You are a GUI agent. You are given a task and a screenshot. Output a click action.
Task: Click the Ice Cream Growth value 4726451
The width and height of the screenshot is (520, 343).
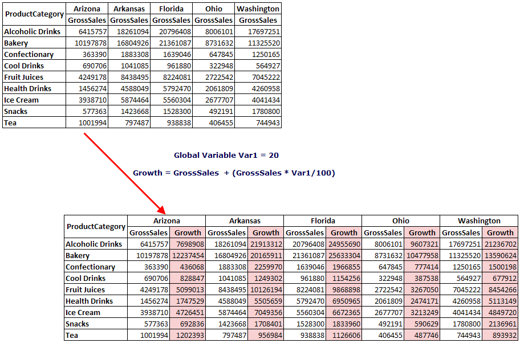[188, 312]
